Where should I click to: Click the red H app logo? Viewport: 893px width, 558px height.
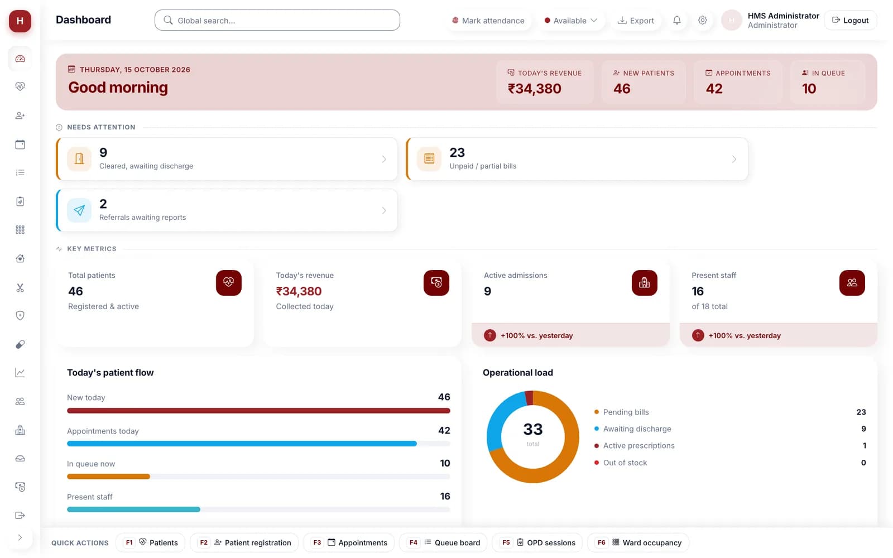pyautogui.click(x=20, y=21)
